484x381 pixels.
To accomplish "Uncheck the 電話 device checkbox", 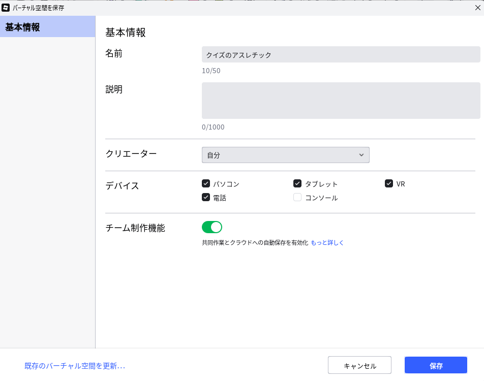I will pos(206,197).
